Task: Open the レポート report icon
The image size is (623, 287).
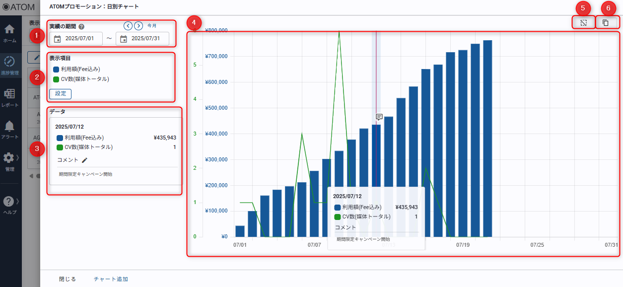Action: coord(9,94)
